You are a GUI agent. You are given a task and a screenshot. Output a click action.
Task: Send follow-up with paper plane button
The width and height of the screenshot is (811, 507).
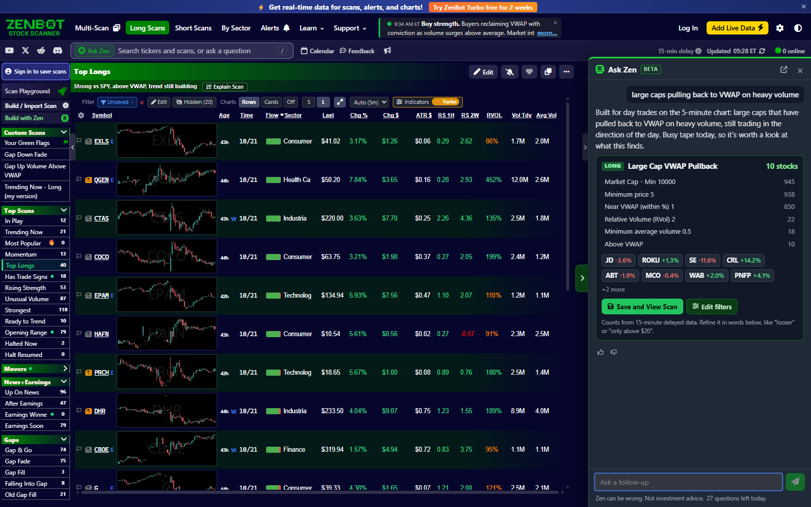coord(795,482)
